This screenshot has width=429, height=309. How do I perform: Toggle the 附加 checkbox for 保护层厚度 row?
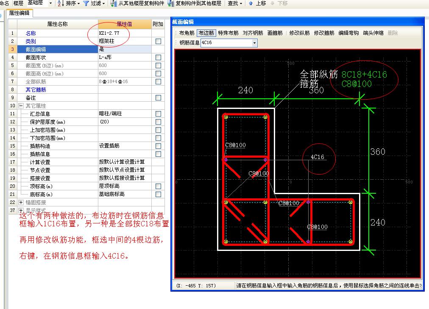(x=158, y=122)
